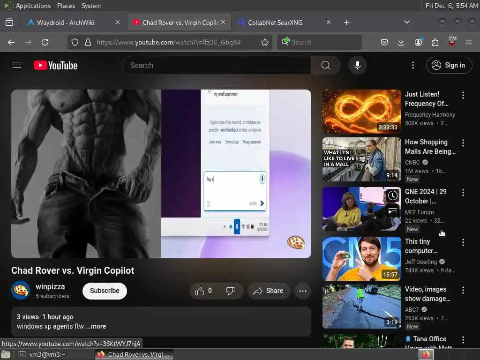Open Tana Office Hours video title
Image resolution: width=480 pixels, height=360 pixels.
click(x=428, y=343)
